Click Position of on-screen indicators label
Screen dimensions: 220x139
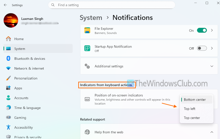[119, 95]
